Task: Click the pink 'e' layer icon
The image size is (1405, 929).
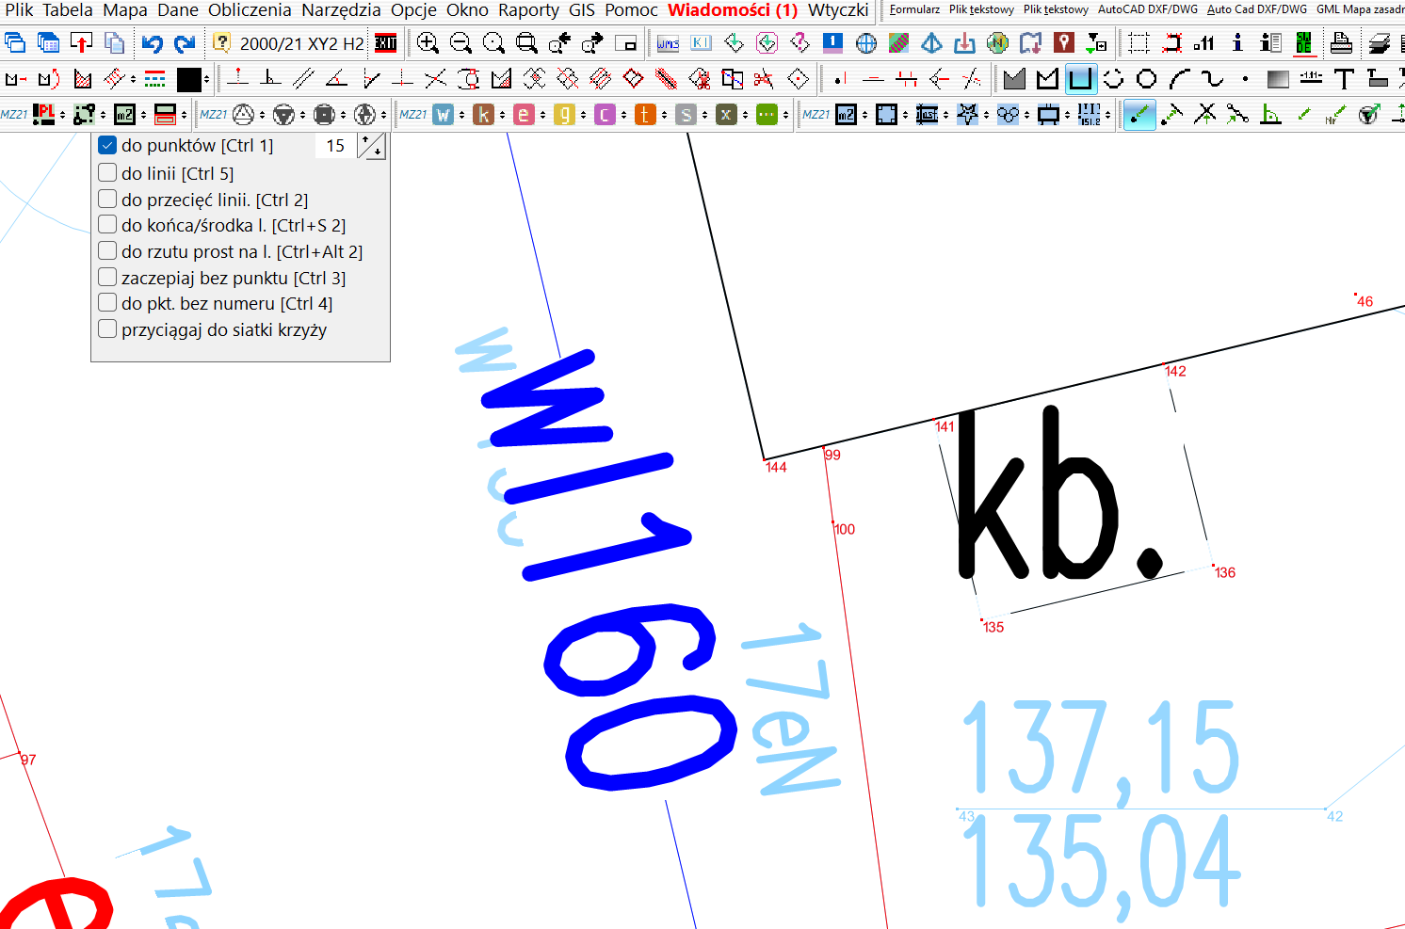Action: coord(524,115)
